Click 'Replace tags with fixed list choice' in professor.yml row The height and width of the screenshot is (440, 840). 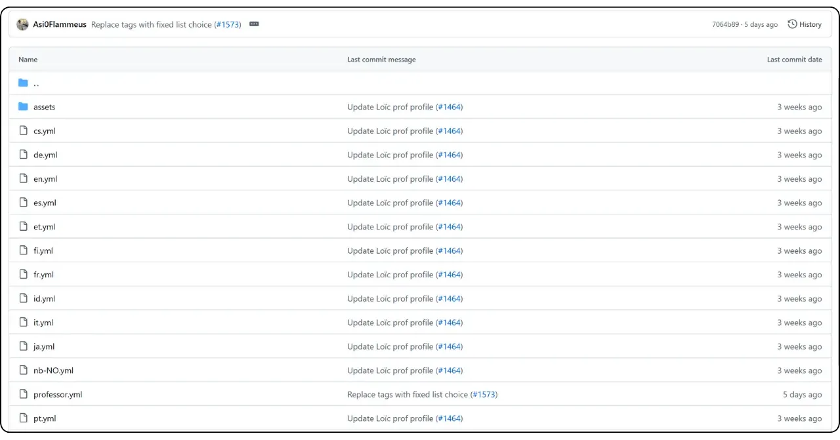[407, 395]
